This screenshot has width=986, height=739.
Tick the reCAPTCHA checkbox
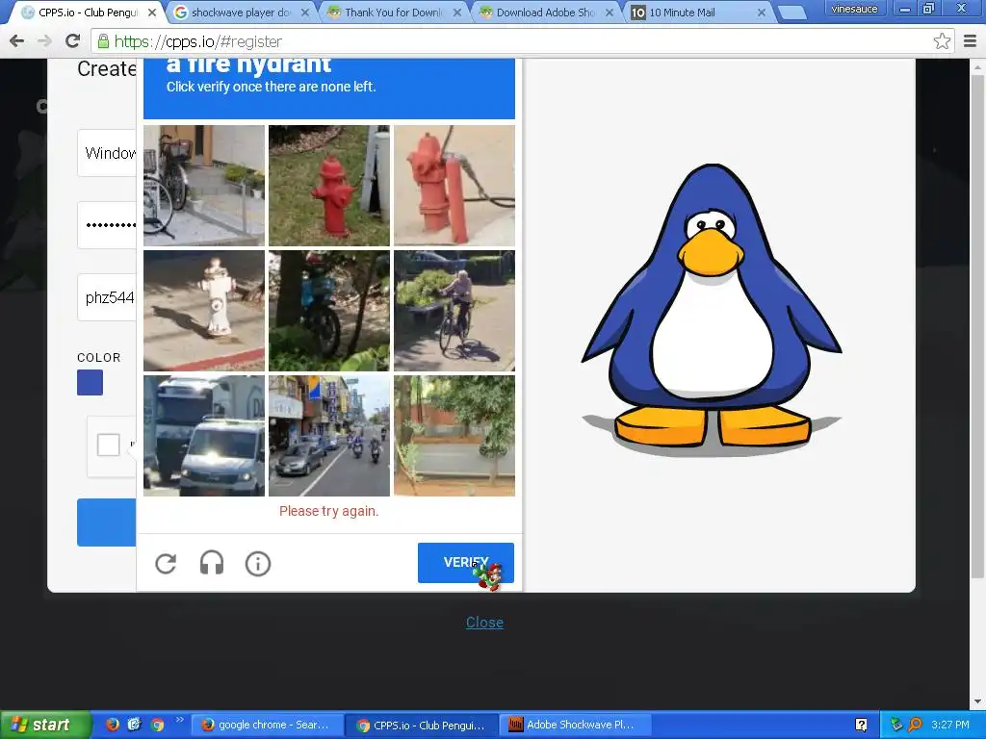pos(108,445)
